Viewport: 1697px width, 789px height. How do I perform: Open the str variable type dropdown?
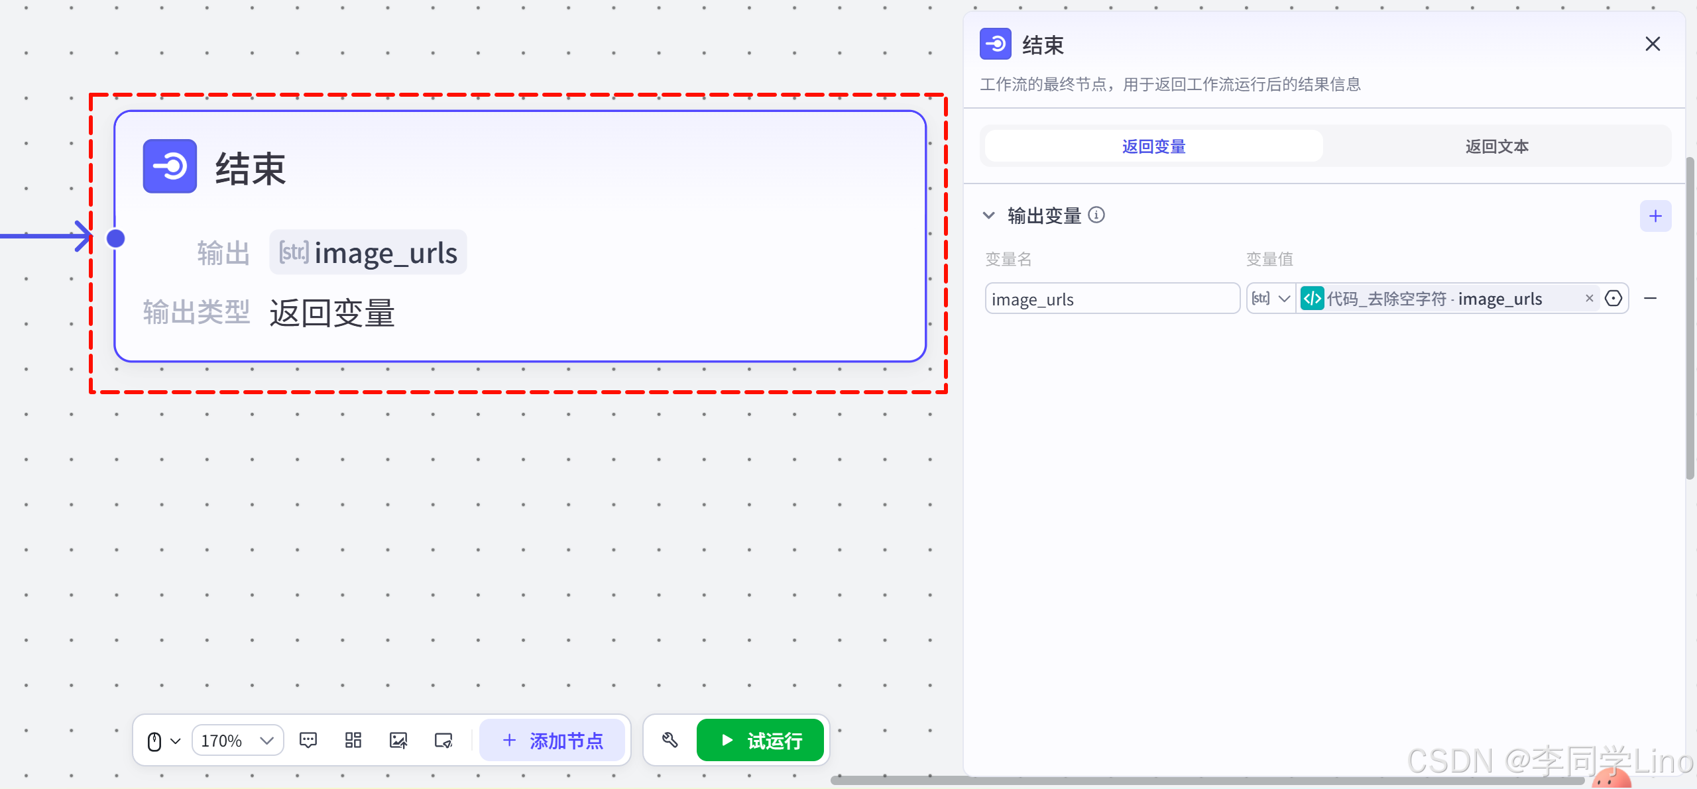pyautogui.click(x=1270, y=299)
